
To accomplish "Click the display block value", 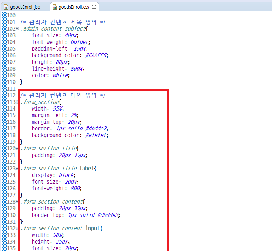I will click(67, 175).
